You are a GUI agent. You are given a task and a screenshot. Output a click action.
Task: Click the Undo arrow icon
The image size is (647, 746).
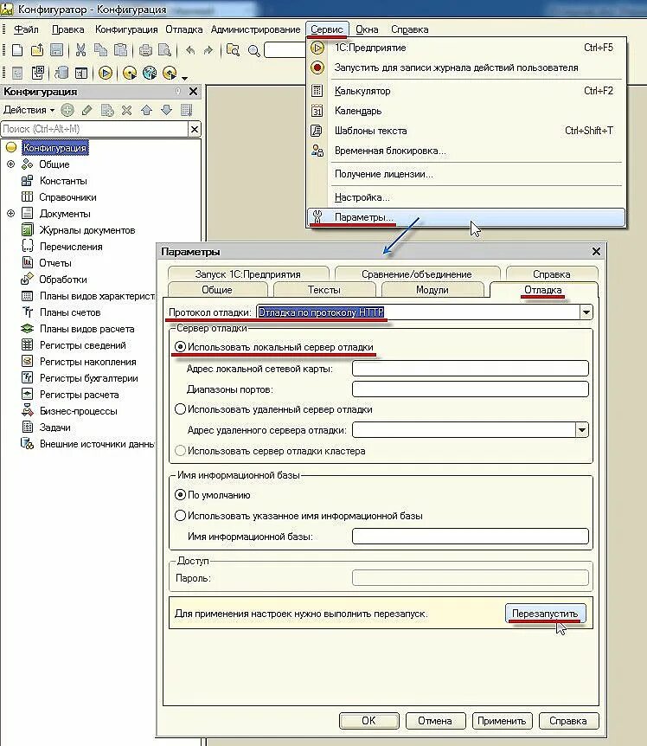190,49
